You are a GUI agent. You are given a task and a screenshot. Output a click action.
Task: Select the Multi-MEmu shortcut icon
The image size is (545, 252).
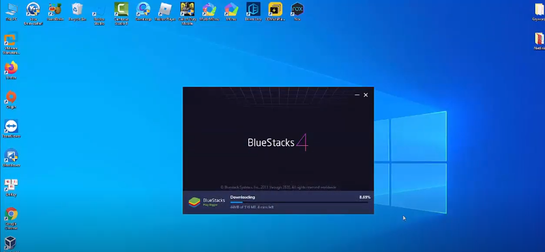click(x=209, y=12)
